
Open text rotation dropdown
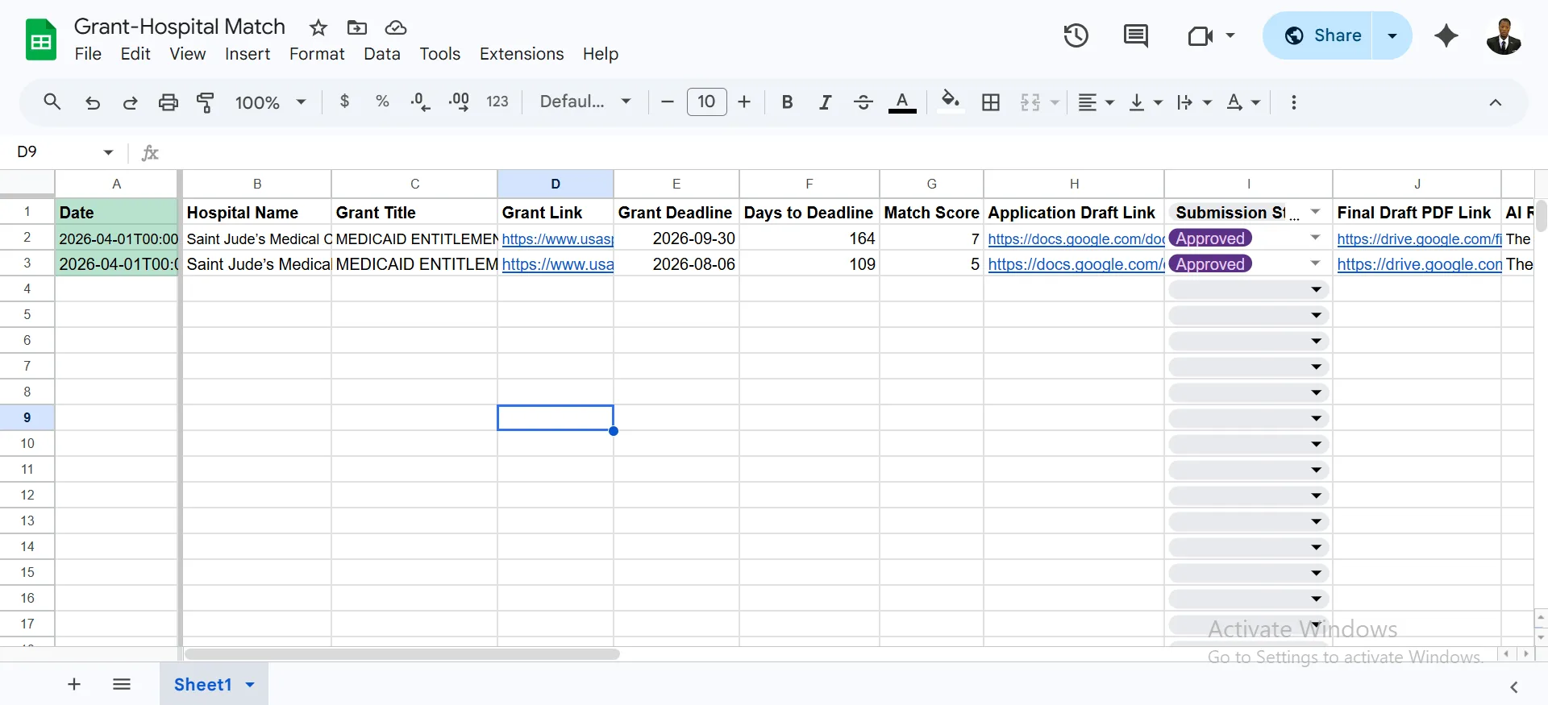(1242, 102)
